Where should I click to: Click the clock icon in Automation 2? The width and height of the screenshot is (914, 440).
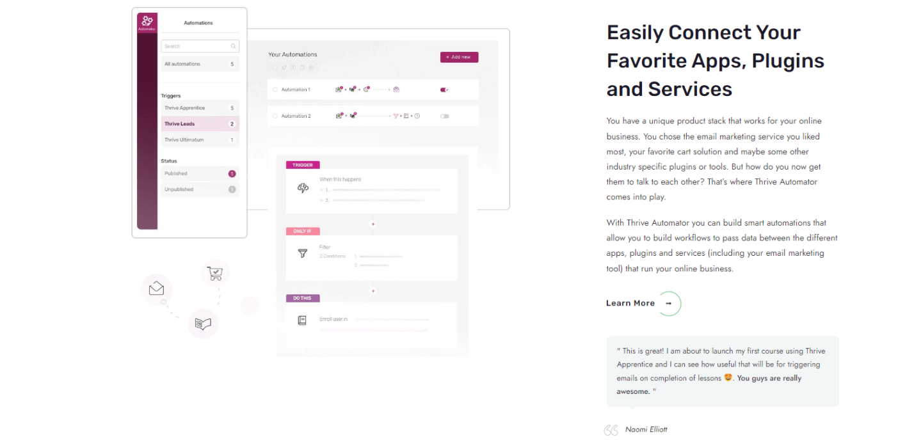tap(417, 116)
